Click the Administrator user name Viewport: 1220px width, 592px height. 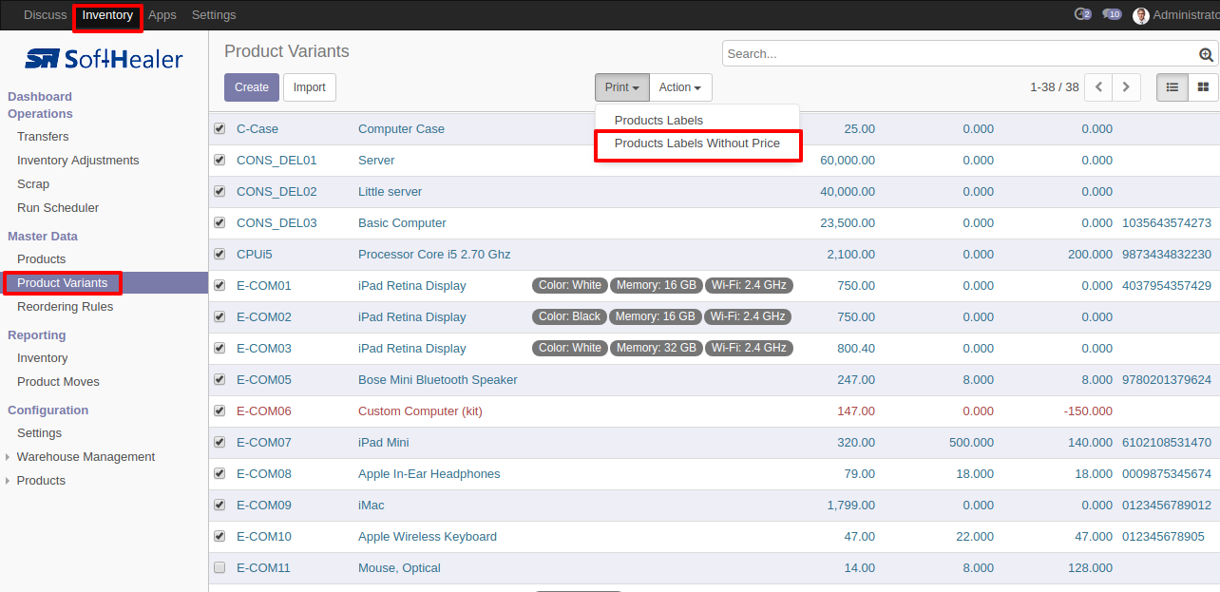coord(1186,15)
